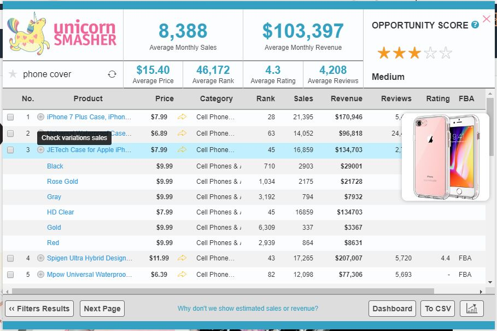Open Spigen Ultra Hybrid Design product link
The image size is (497, 331).
pos(90,258)
